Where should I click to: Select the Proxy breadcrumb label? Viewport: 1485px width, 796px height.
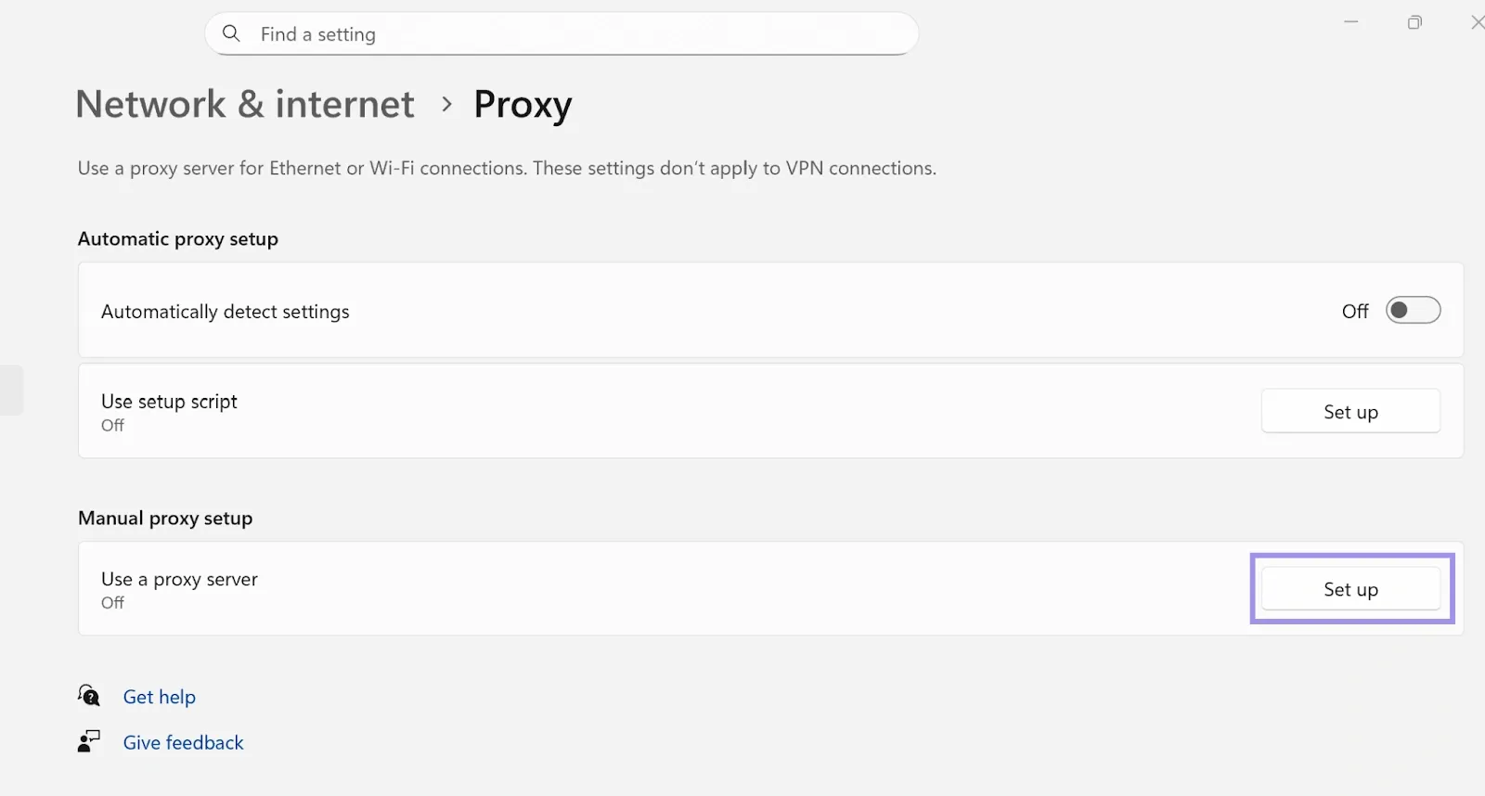pos(523,104)
